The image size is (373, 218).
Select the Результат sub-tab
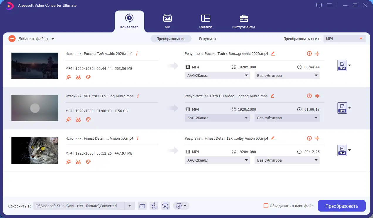click(208, 39)
